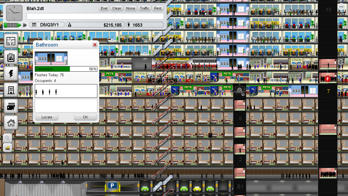
Task: Open the lightning bolt utilities tool
Action: (11, 74)
